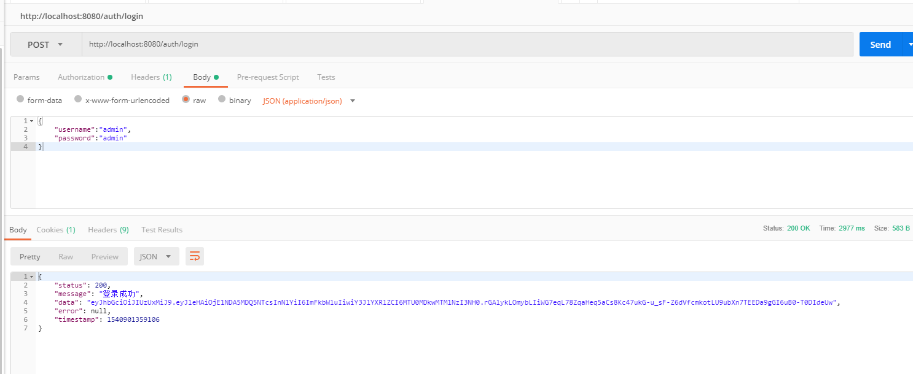The height and width of the screenshot is (374, 913).
Task: Select the binary radio button
Action: (x=222, y=99)
